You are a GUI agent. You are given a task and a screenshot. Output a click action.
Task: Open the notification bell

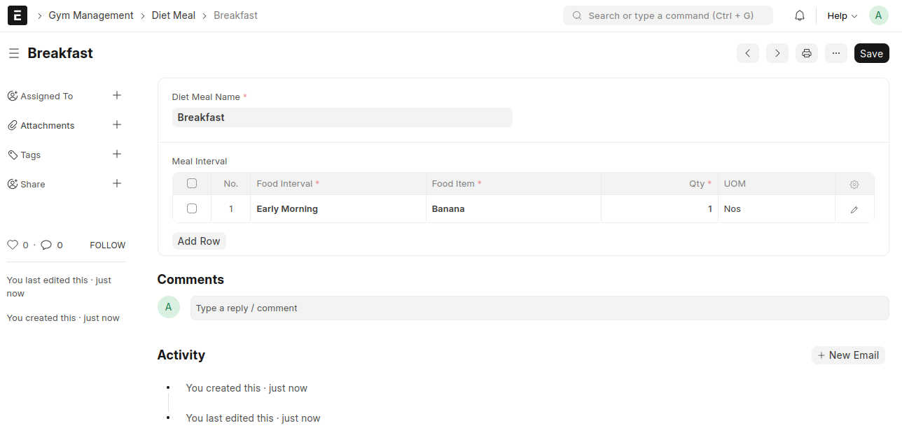click(799, 15)
